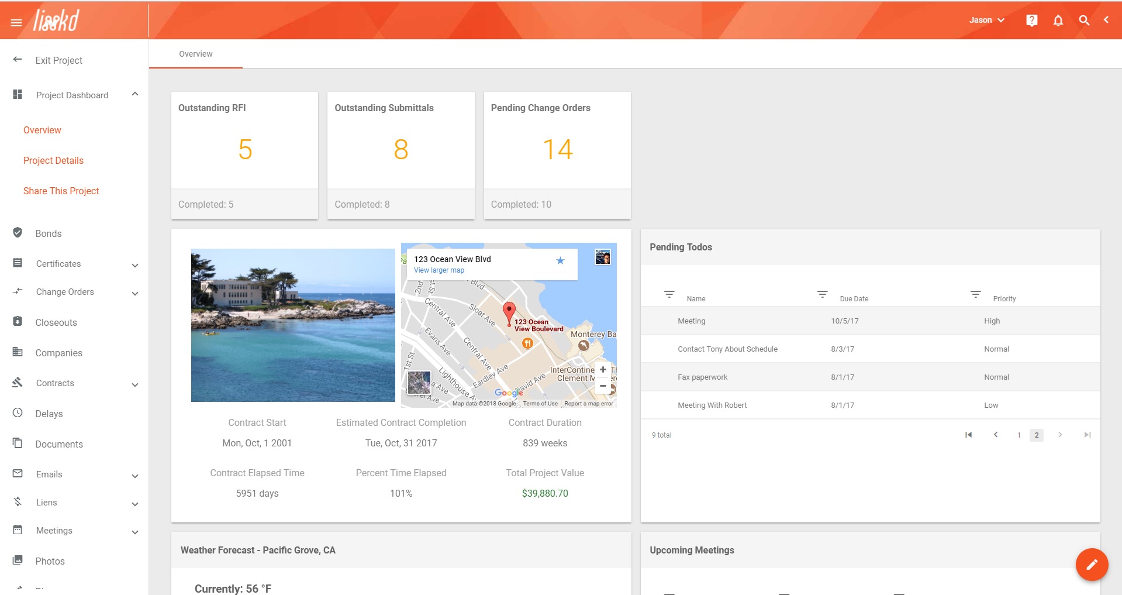Open the Outstanding Submittals card
Image resolution: width=1122 pixels, height=595 pixels.
coord(401,156)
